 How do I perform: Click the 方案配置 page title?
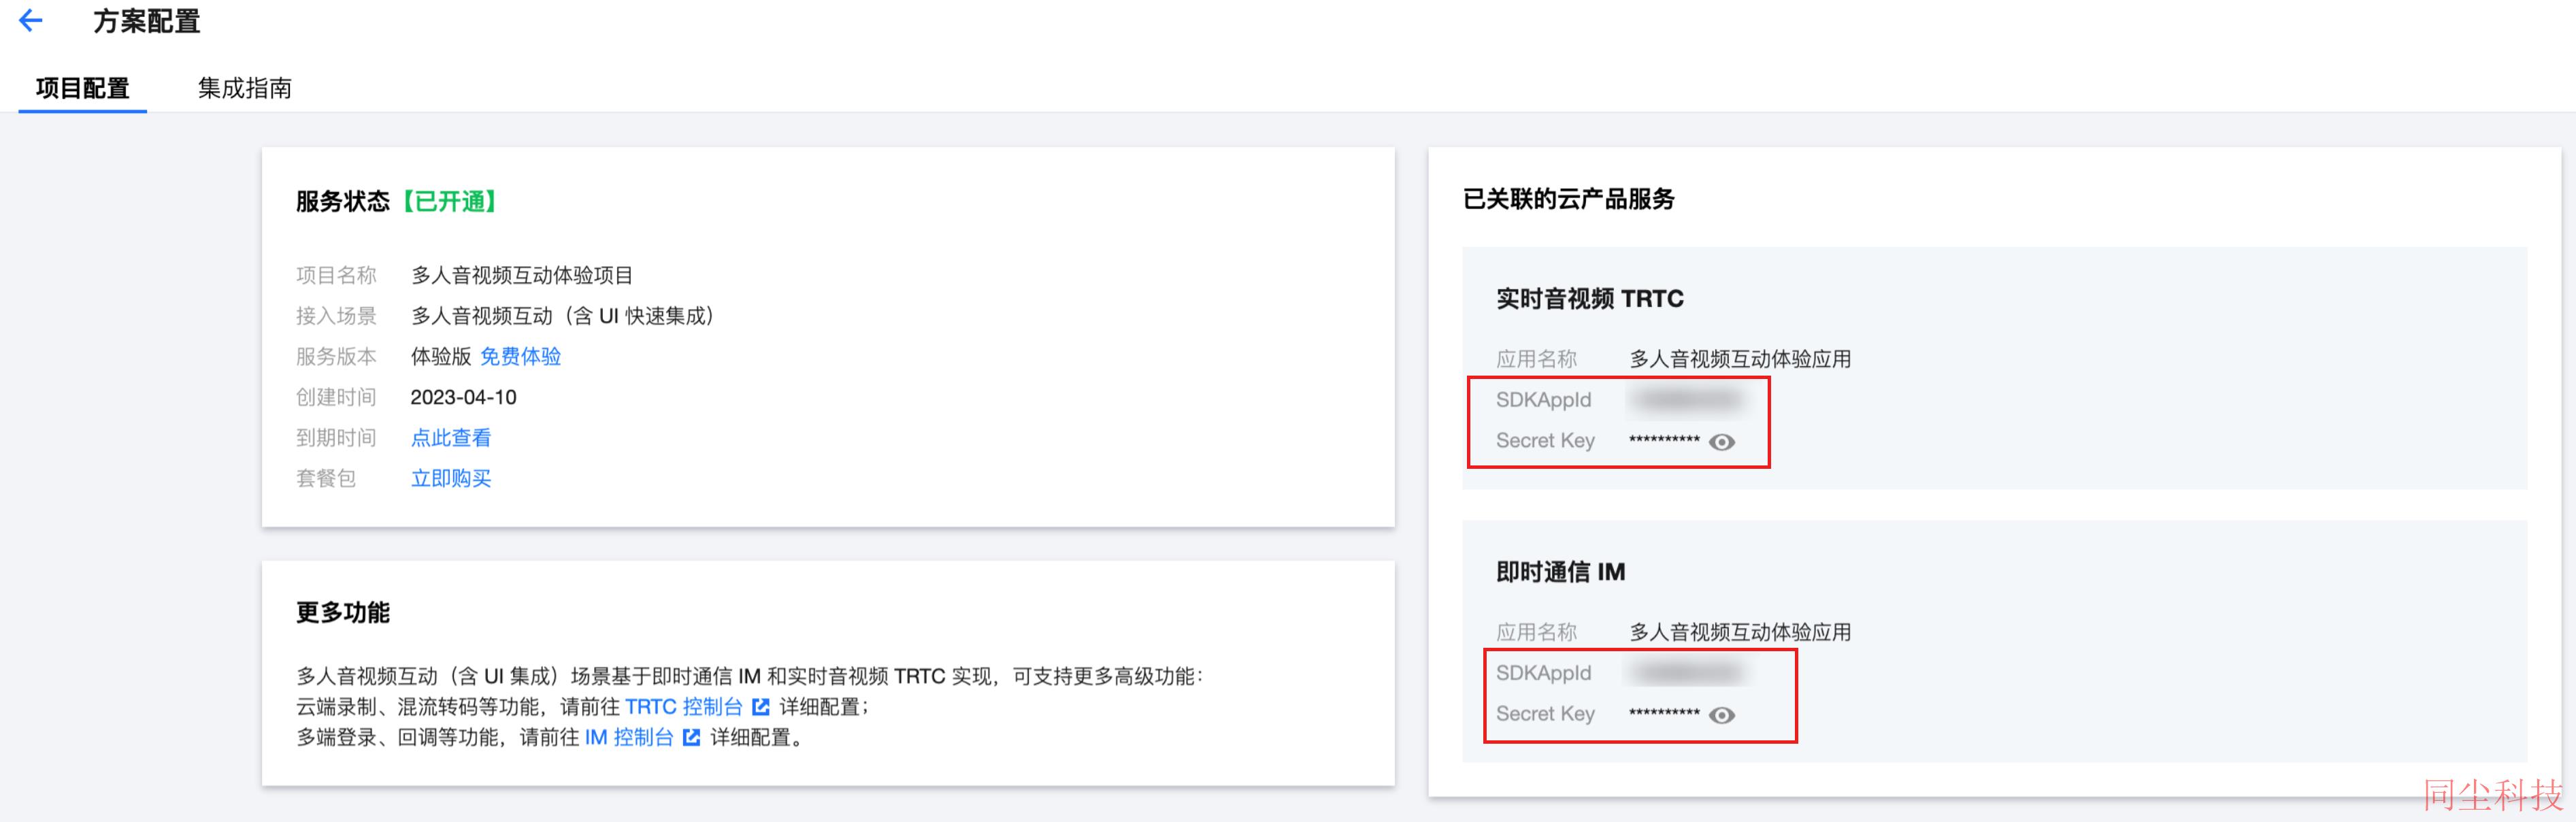point(147,21)
